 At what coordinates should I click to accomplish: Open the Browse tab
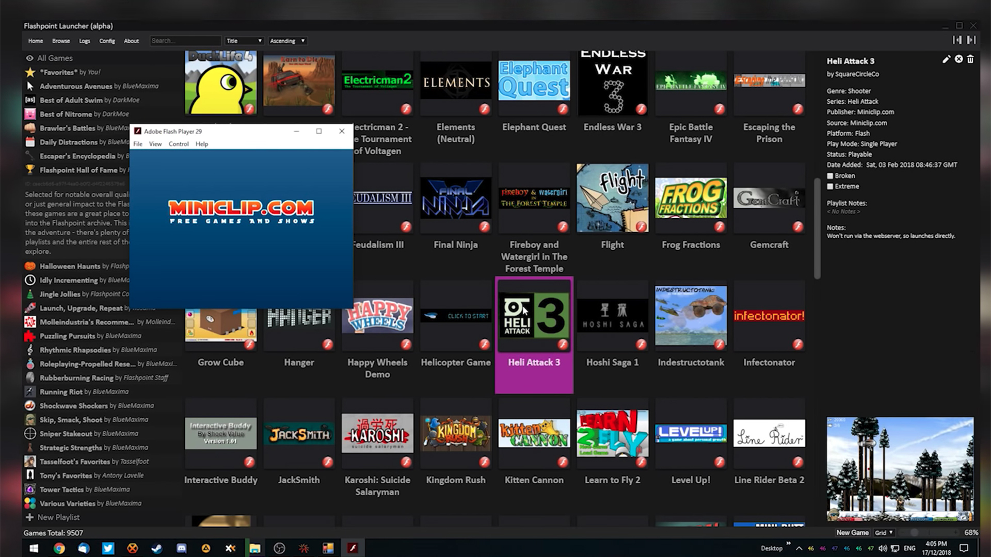pyautogui.click(x=61, y=41)
